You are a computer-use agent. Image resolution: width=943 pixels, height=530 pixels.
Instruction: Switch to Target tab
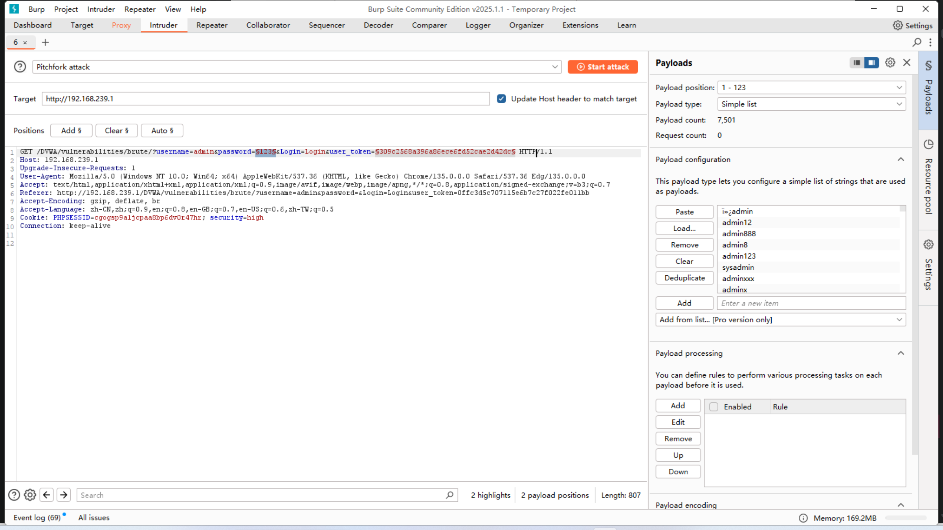[82, 25]
